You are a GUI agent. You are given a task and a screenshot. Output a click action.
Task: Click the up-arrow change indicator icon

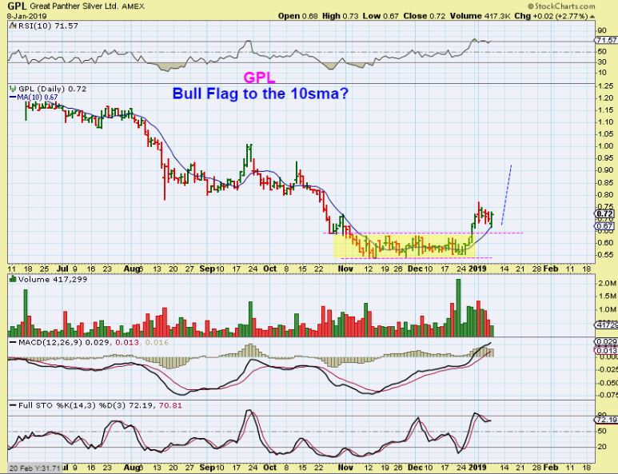click(x=592, y=16)
